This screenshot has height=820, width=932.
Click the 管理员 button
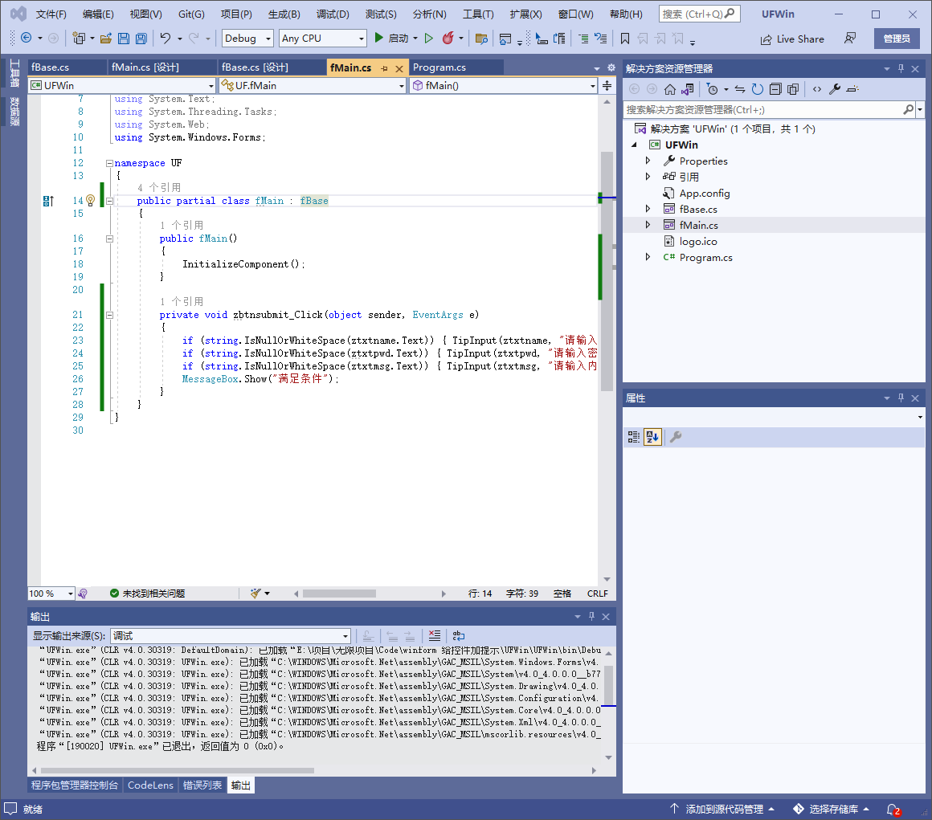pyautogui.click(x=897, y=39)
